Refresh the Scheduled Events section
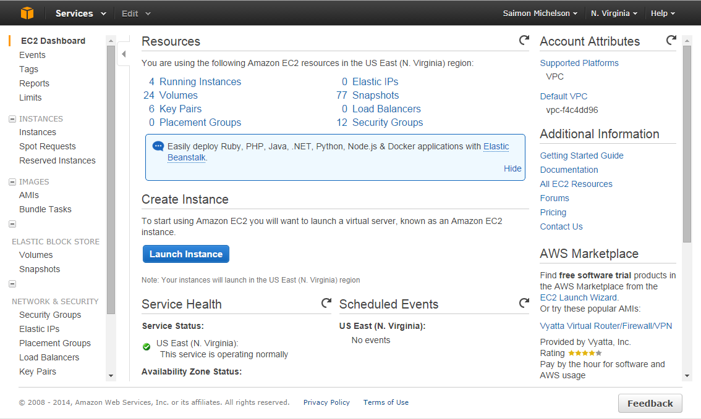This screenshot has width=701, height=419. point(524,303)
